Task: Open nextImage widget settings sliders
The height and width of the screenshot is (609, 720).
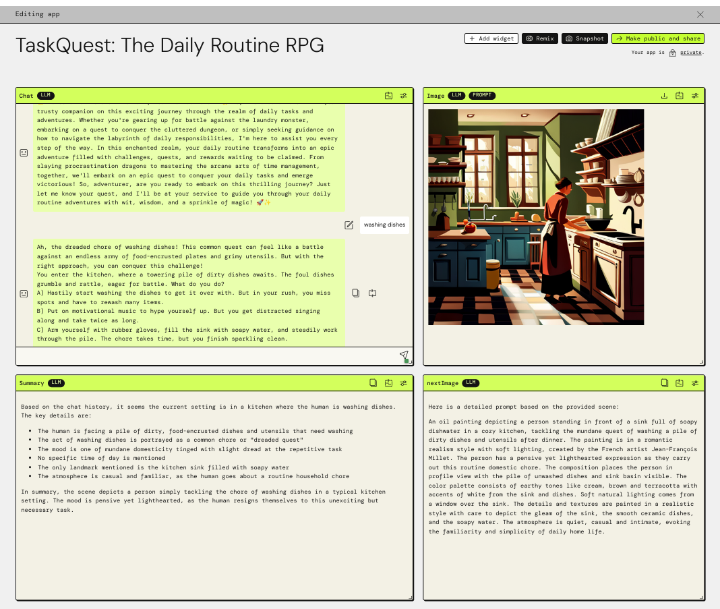Action: click(x=695, y=383)
